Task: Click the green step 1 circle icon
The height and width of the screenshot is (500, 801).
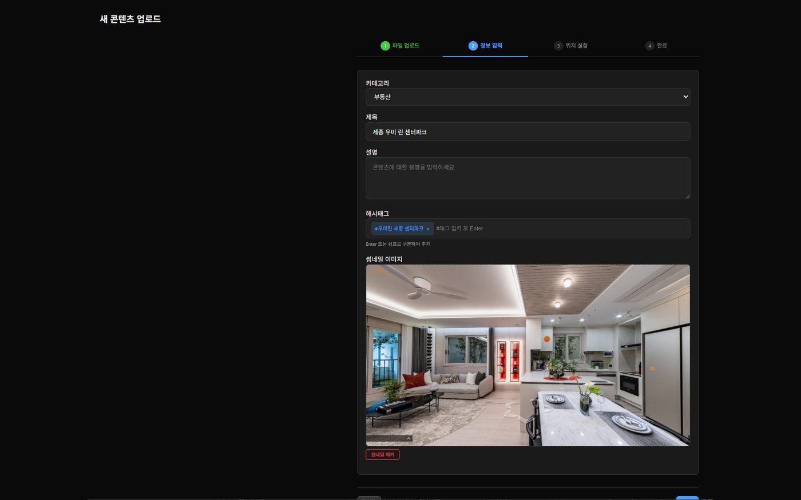Action: [x=385, y=46]
